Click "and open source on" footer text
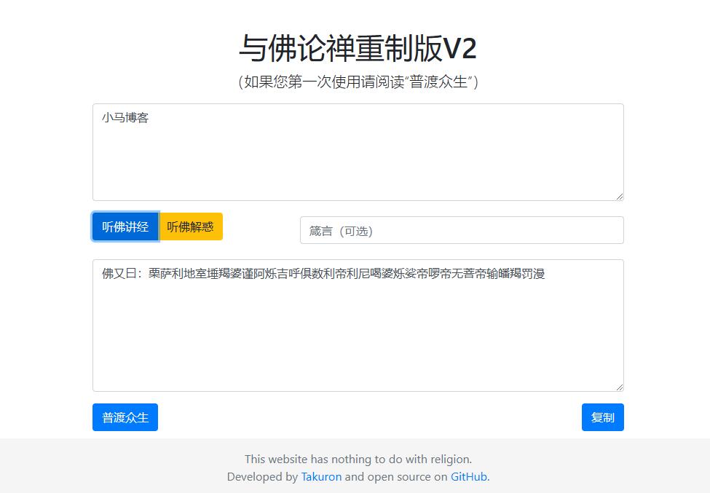This screenshot has height=493, width=710. [x=396, y=477]
